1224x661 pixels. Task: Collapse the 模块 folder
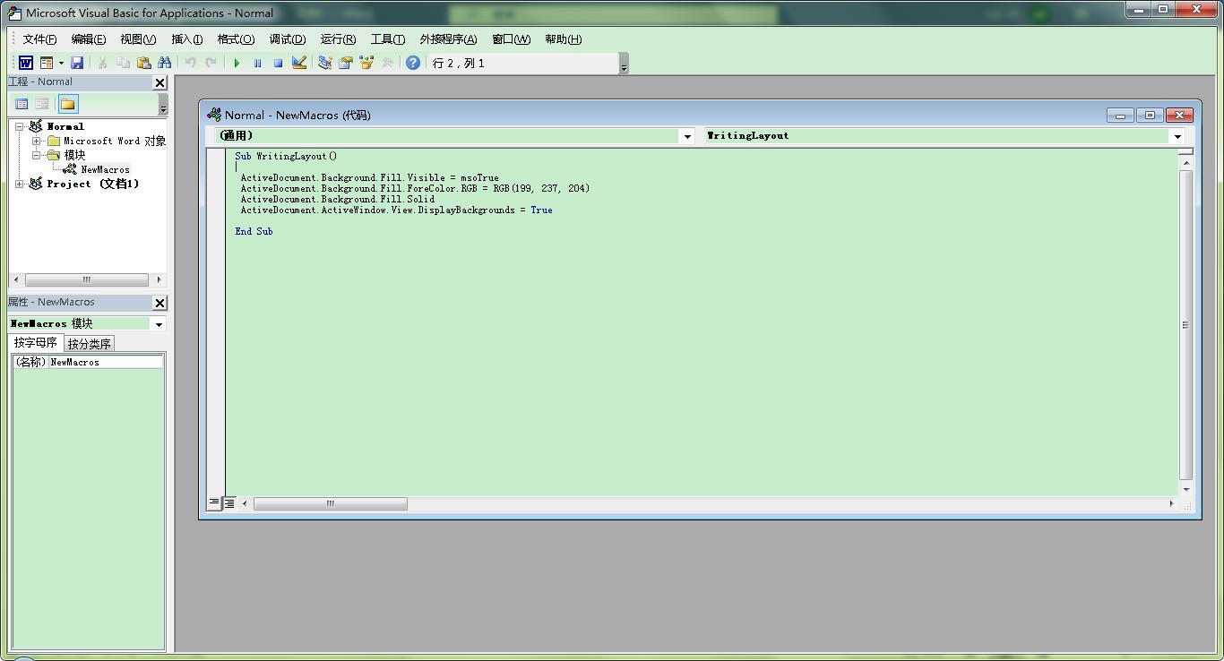pyautogui.click(x=37, y=155)
